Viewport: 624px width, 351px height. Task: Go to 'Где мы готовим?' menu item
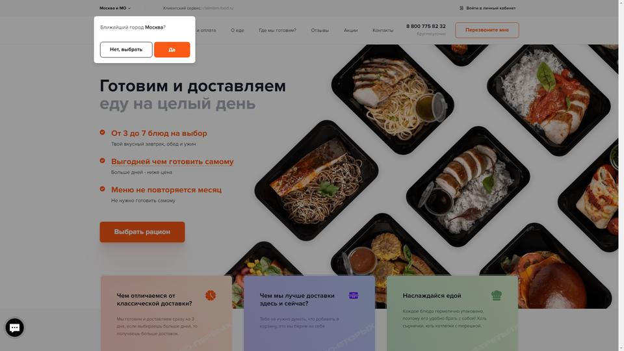point(278,31)
